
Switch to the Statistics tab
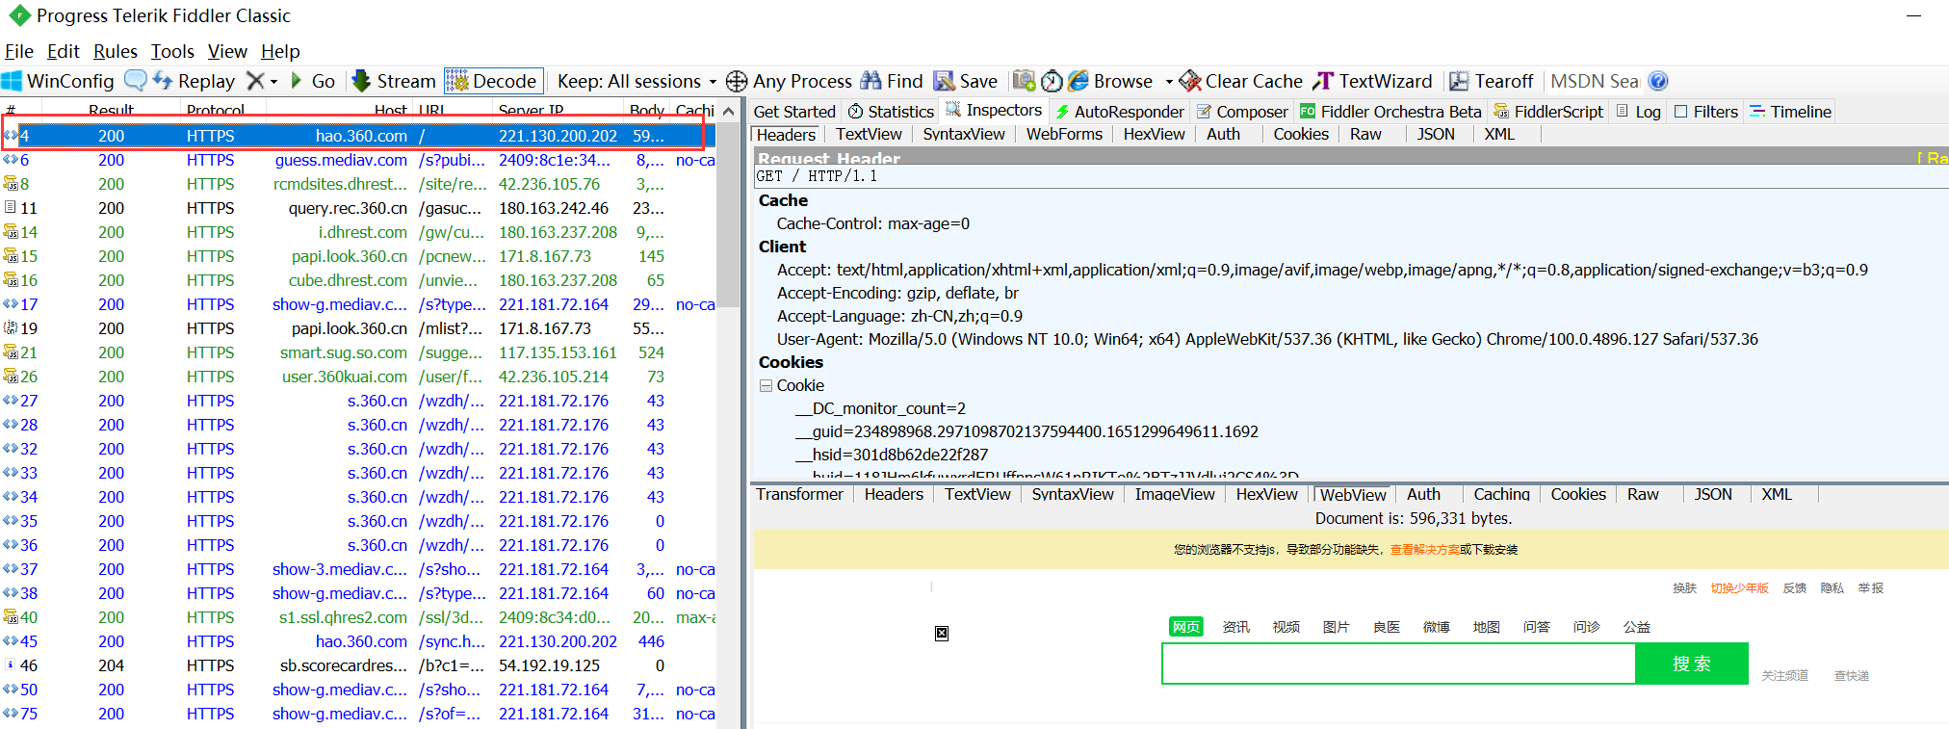pyautogui.click(x=891, y=112)
